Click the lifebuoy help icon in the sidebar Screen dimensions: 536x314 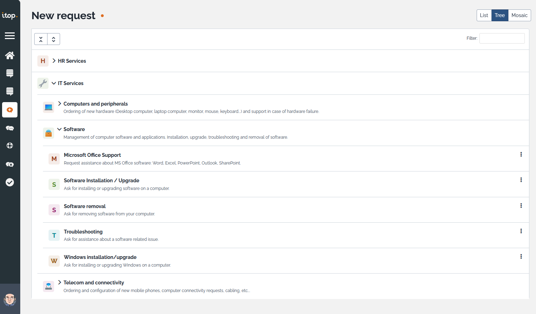click(10, 146)
